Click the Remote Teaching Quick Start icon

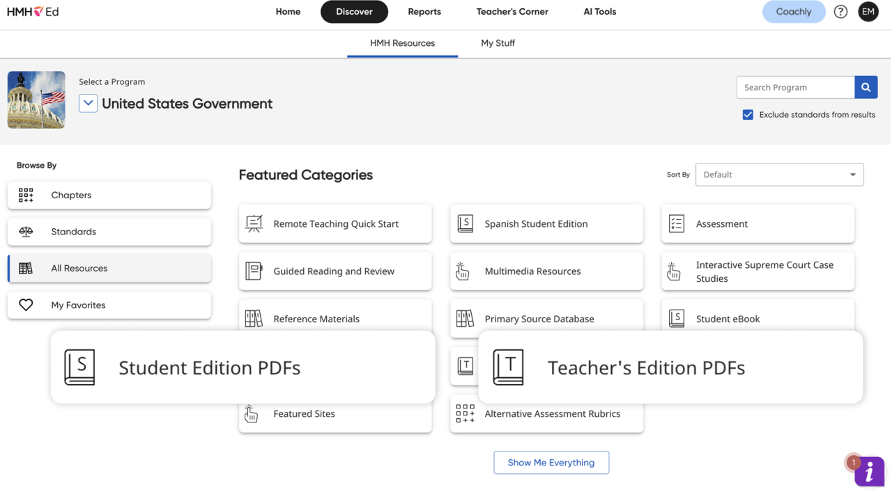[x=254, y=223]
